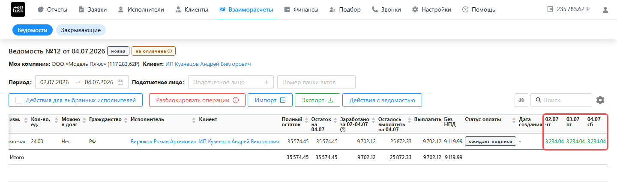
Task: Click the Итого row label
Action: 17,157
